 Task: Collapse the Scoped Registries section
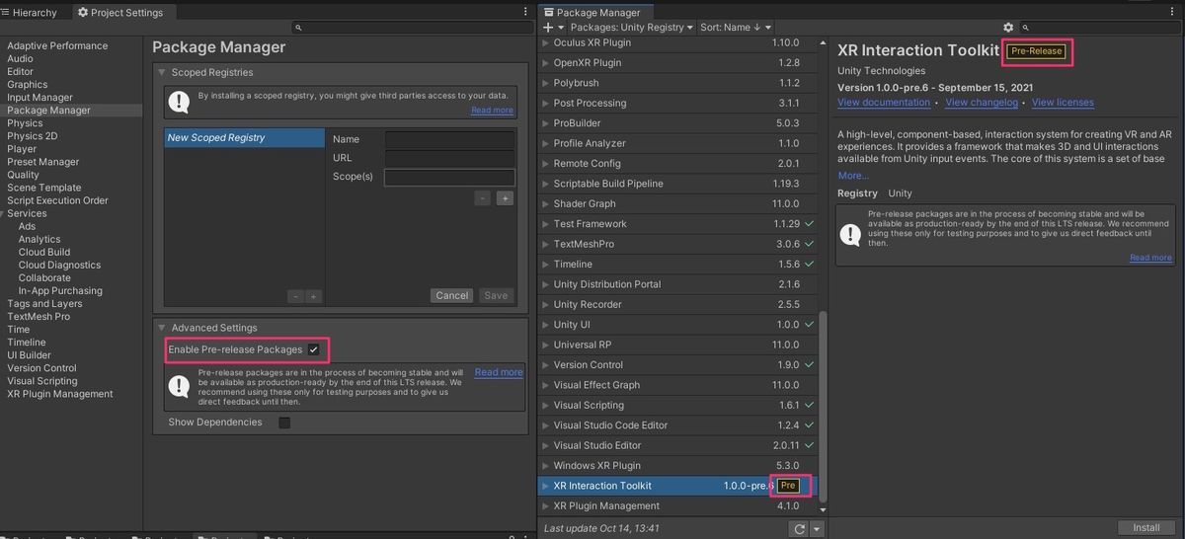click(x=162, y=72)
